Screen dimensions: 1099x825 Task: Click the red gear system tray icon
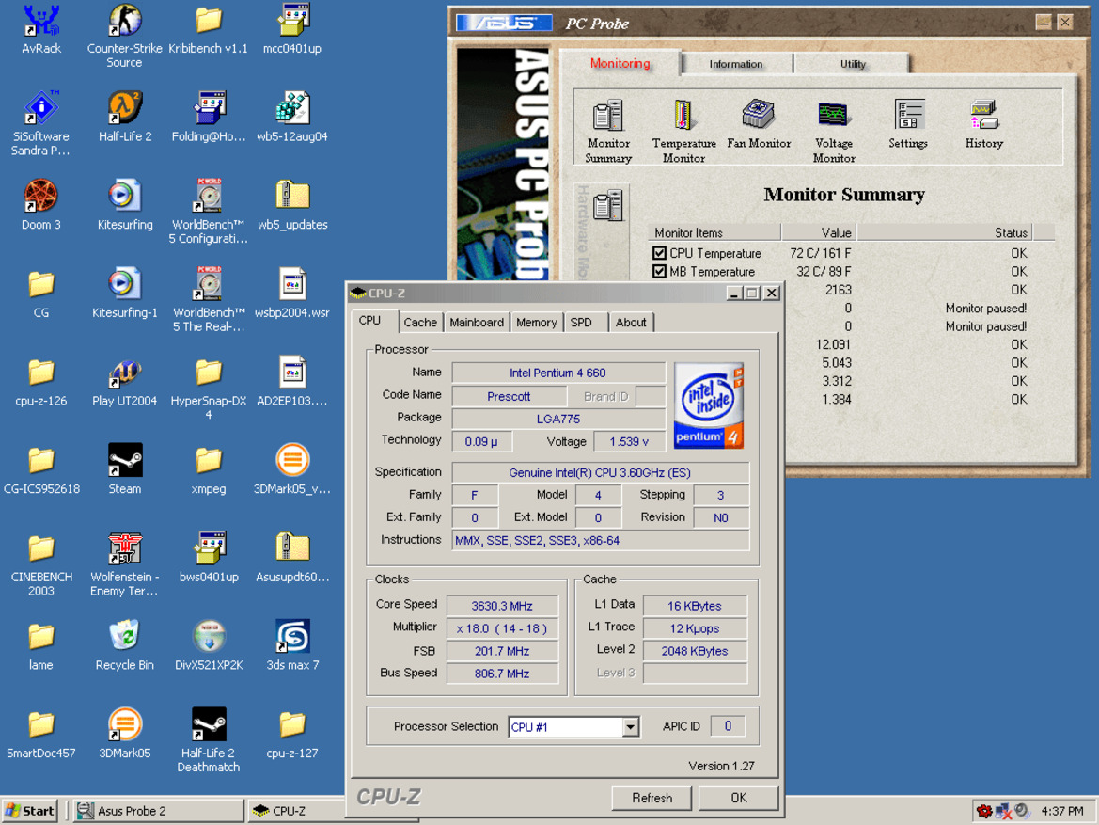click(x=984, y=811)
